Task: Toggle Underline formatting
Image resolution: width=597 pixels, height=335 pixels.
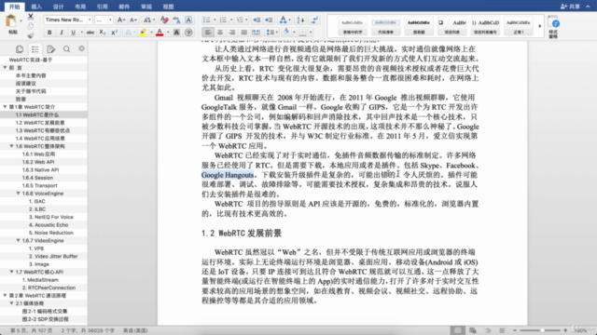Action: tap(73, 33)
